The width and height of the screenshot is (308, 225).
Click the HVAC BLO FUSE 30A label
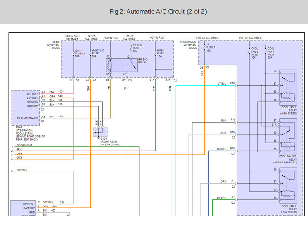98,54
